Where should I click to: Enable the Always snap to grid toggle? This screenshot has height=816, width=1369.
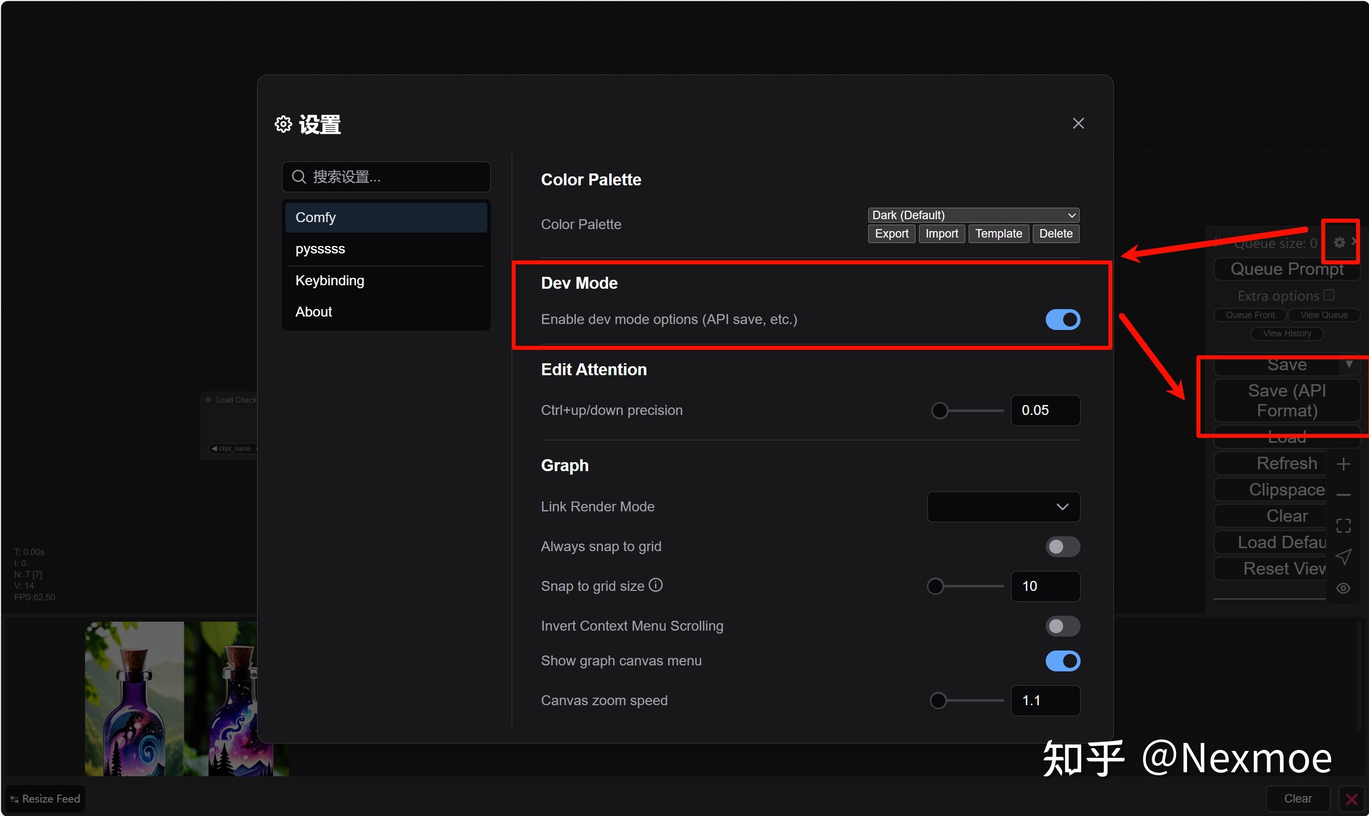1061,546
